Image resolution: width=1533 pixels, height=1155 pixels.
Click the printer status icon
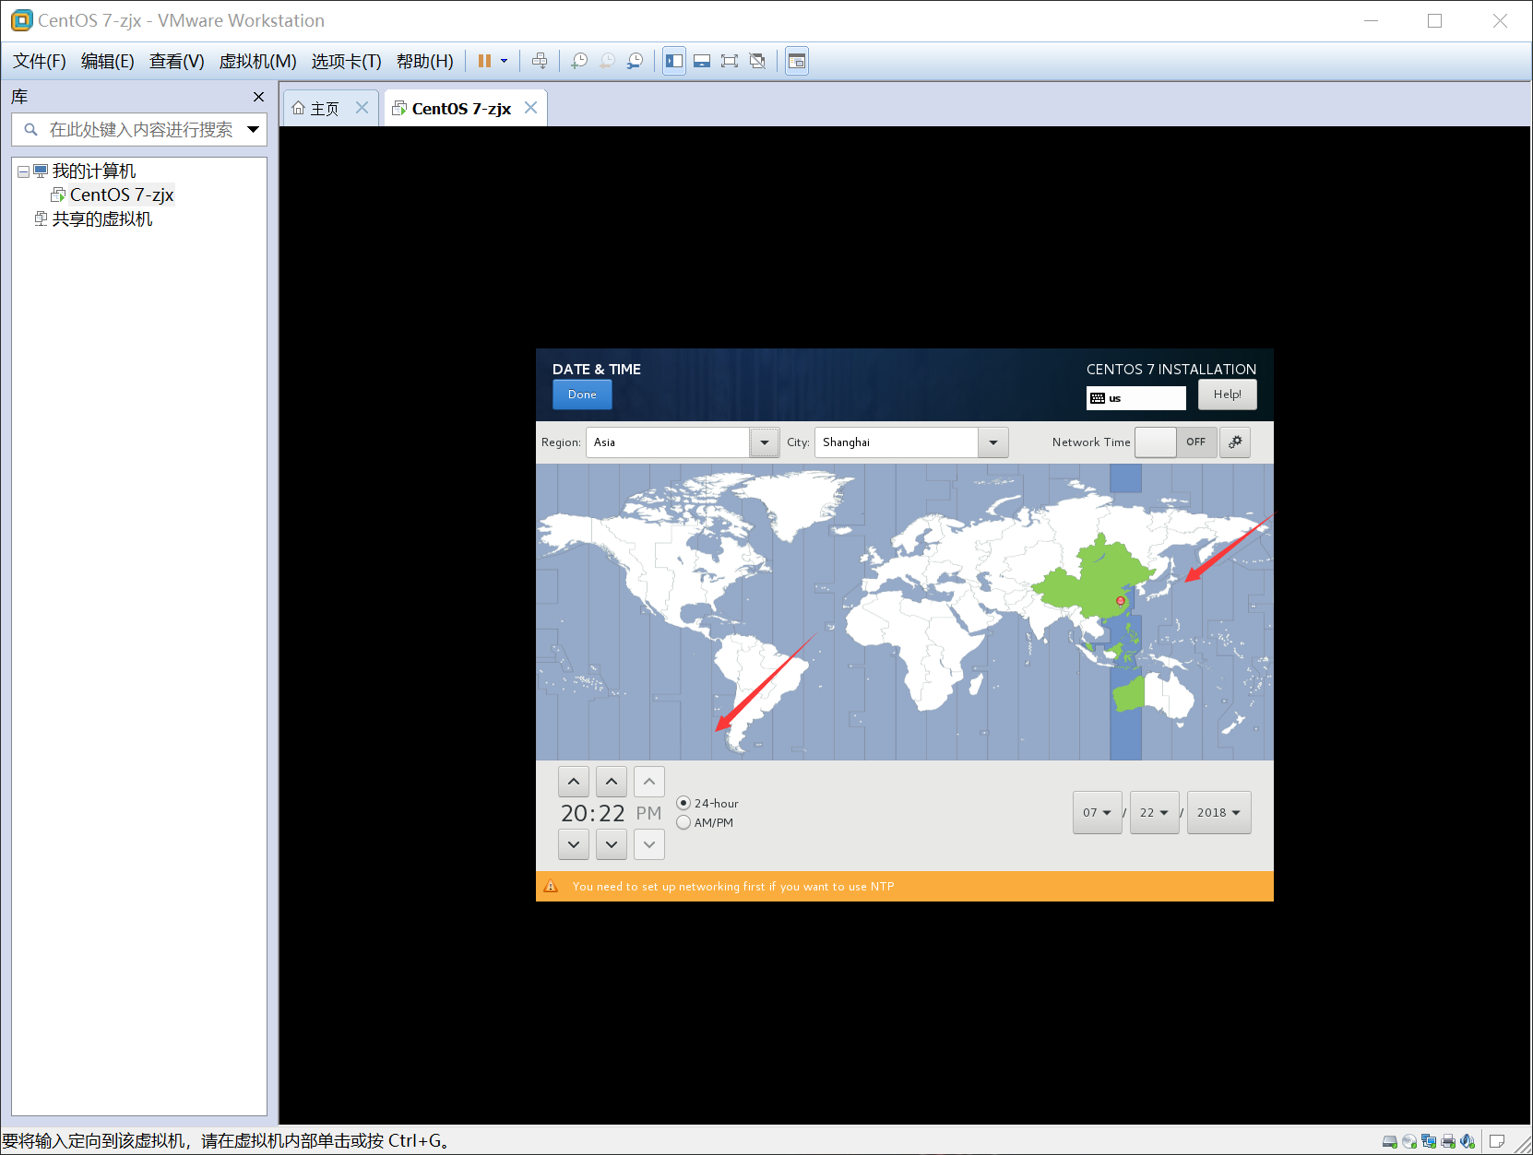1448,1141
